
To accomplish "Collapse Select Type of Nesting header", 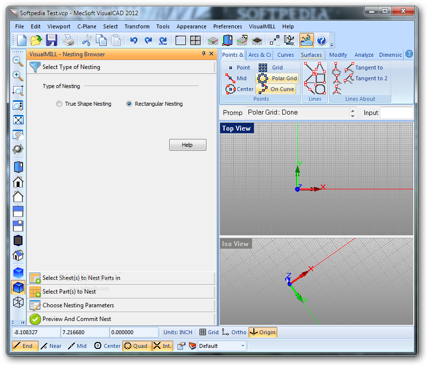I will [x=121, y=67].
